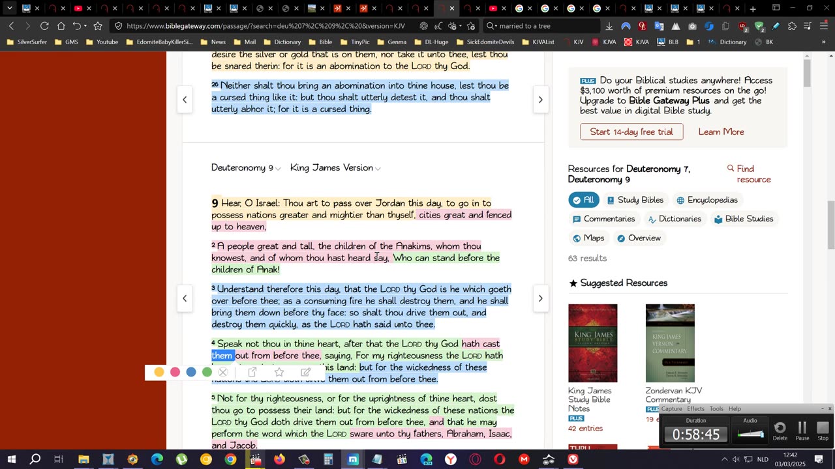The width and height of the screenshot is (835, 469).
Task: Adjust the recorder Audio level meter
Action: coord(750,434)
